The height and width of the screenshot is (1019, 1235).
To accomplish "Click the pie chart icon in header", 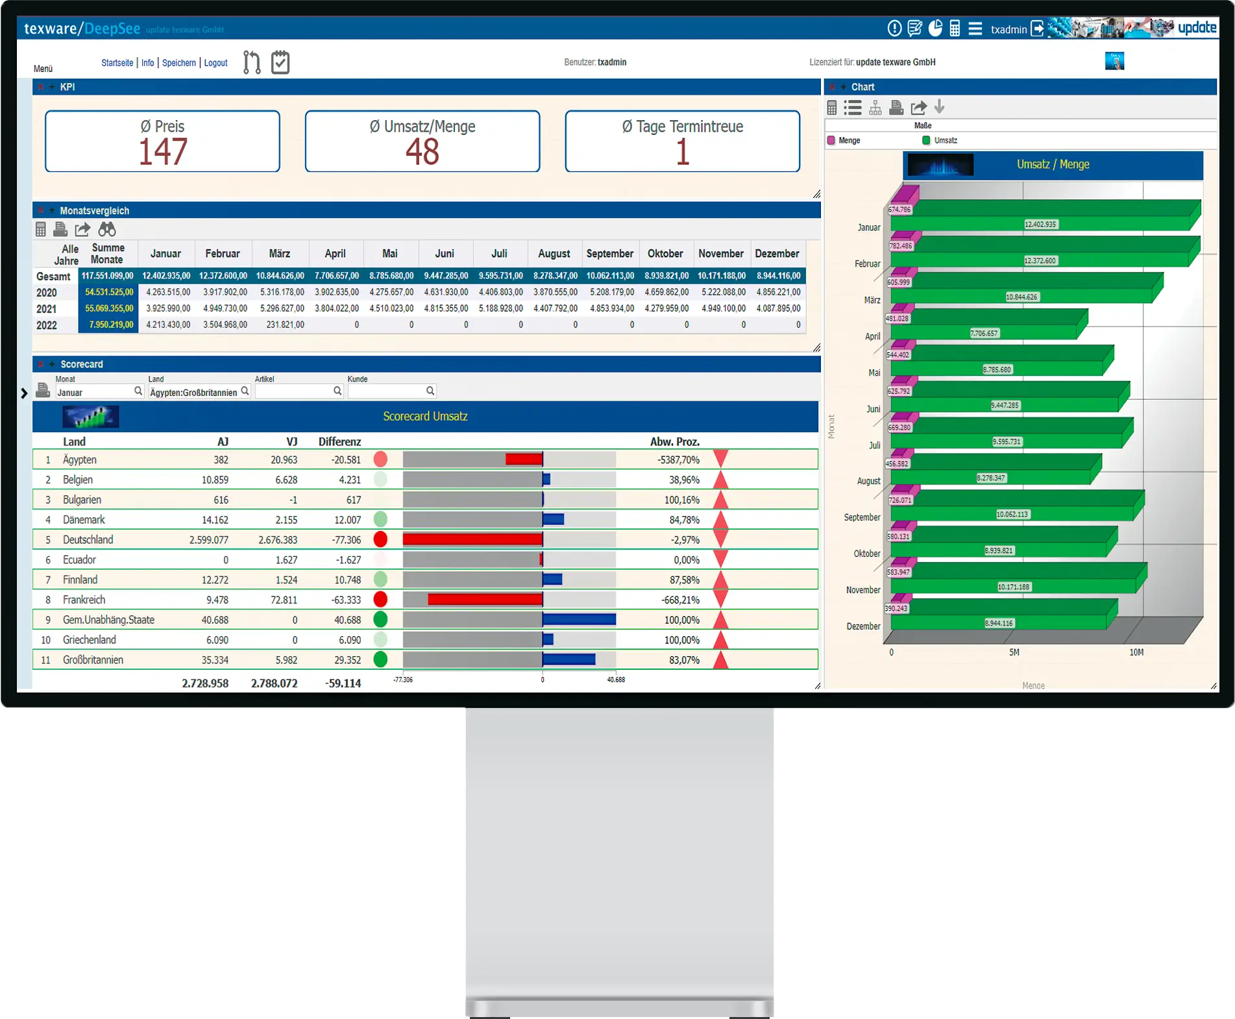I will (x=935, y=29).
